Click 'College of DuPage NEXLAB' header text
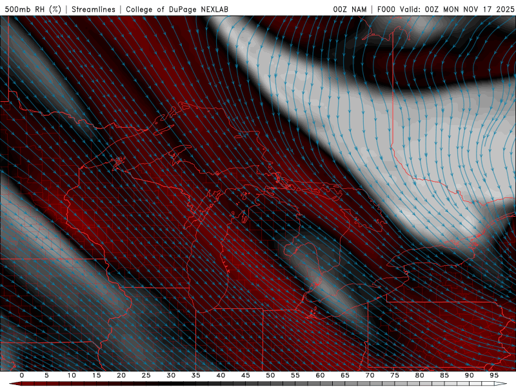Image resolution: width=516 pixels, height=387 pixels. tap(177, 9)
